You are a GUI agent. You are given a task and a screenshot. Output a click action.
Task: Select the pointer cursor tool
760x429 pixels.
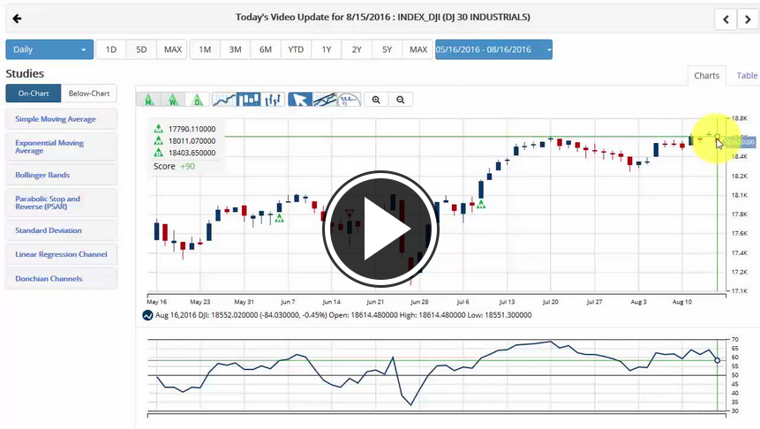(x=300, y=100)
